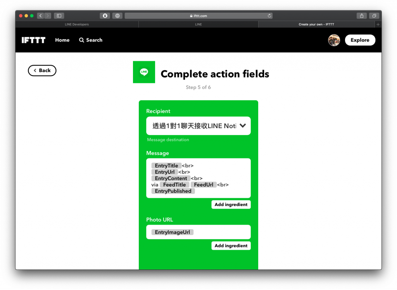Click the ifttt.com address bar

[x=198, y=15]
